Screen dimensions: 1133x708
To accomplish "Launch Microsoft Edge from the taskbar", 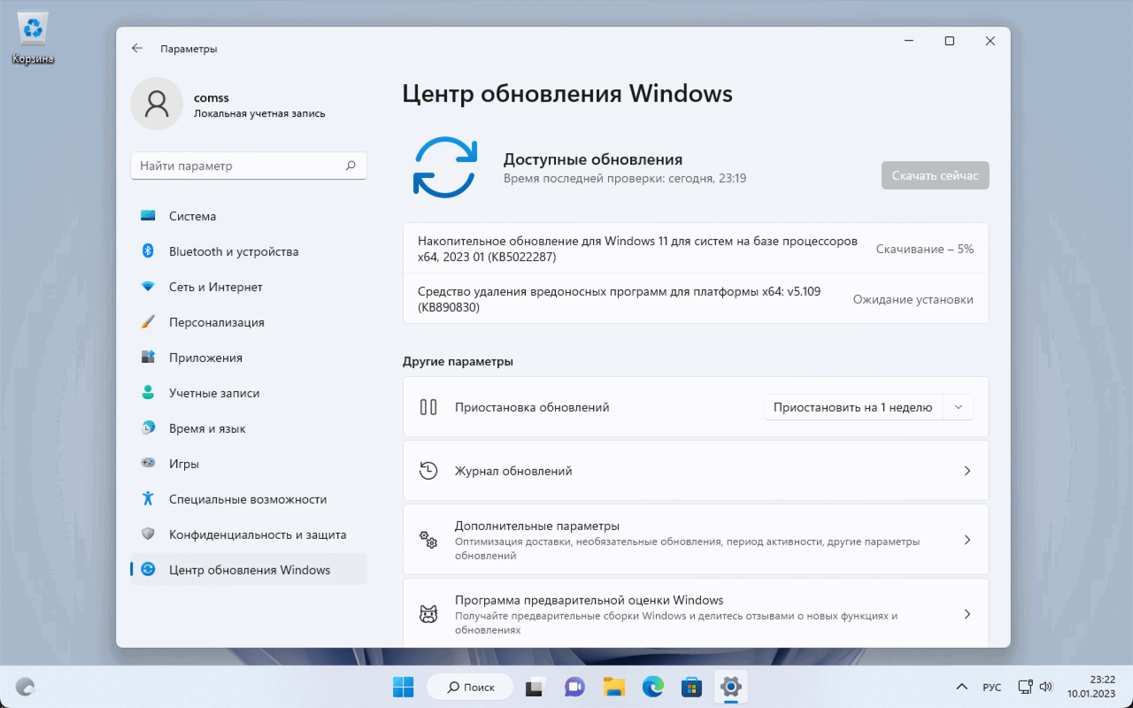I will tap(653, 687).
